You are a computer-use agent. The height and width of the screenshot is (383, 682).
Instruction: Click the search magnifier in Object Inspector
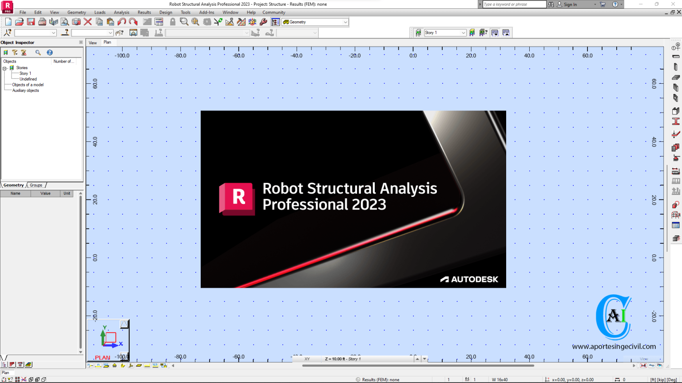(x=38, y=52)
